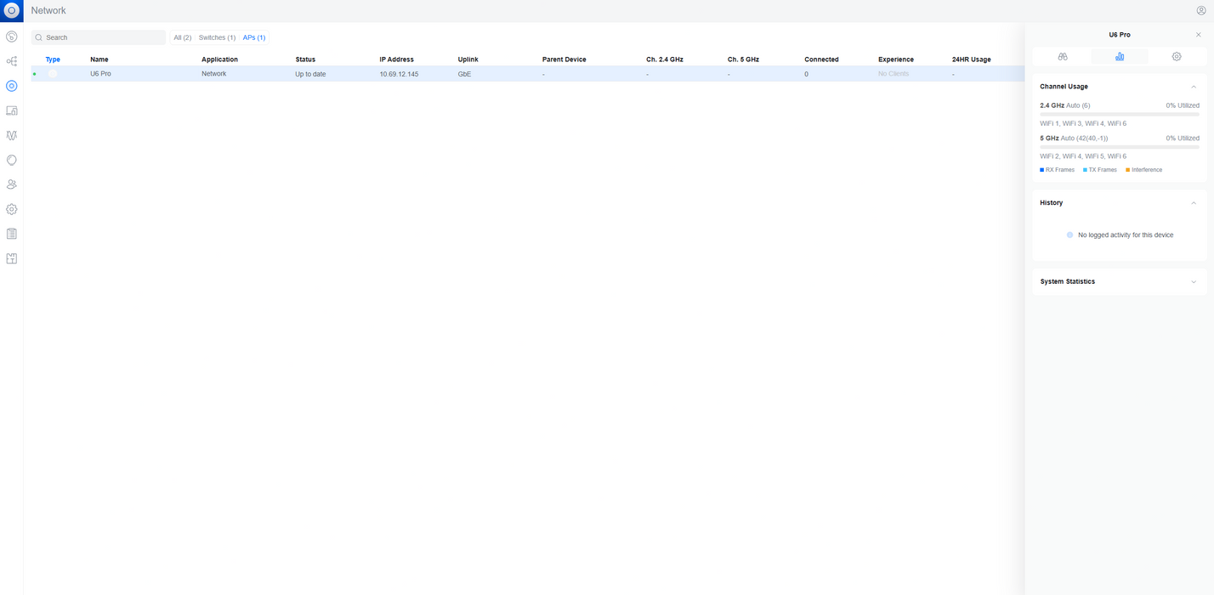Click the GbE uplink cell

(x=464, y=74)
